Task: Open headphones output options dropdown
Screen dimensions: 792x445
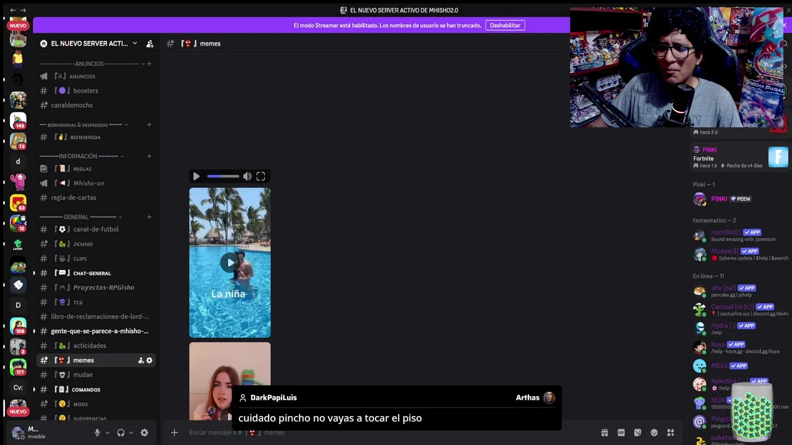Action: pyautogui.click(x=131, y=433)
